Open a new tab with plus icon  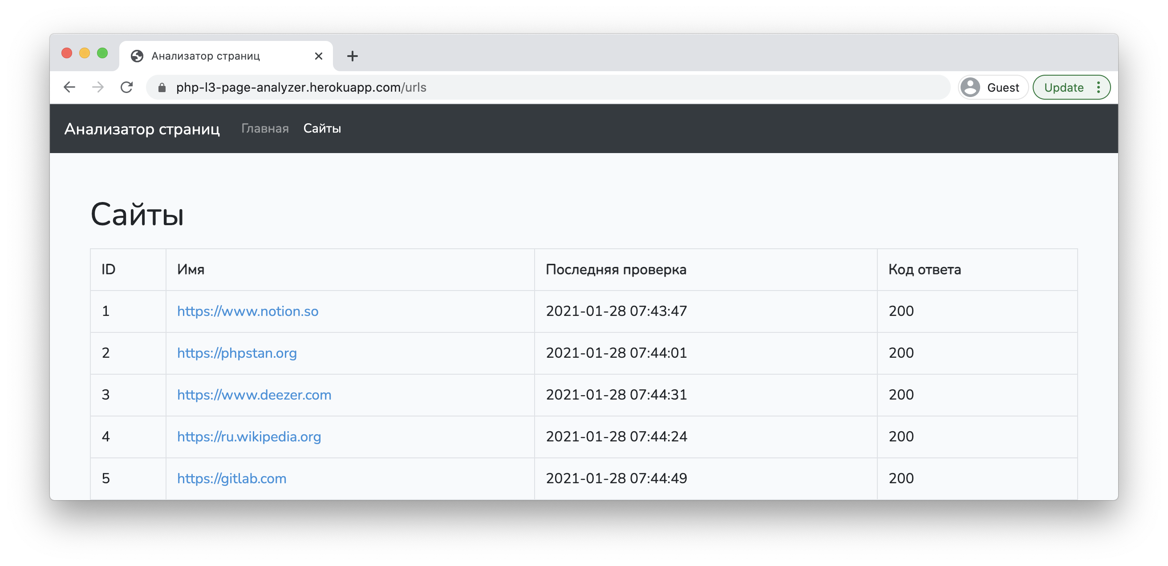[x=352, y=56]
